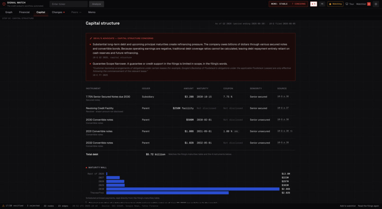Focus the Enter ticker input field
Viewport: 382px width, 209px height.
[68, 4]
